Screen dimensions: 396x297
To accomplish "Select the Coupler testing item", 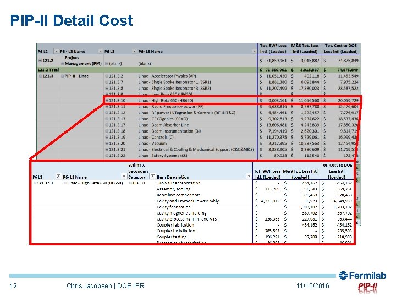I will tap(172, 237).
